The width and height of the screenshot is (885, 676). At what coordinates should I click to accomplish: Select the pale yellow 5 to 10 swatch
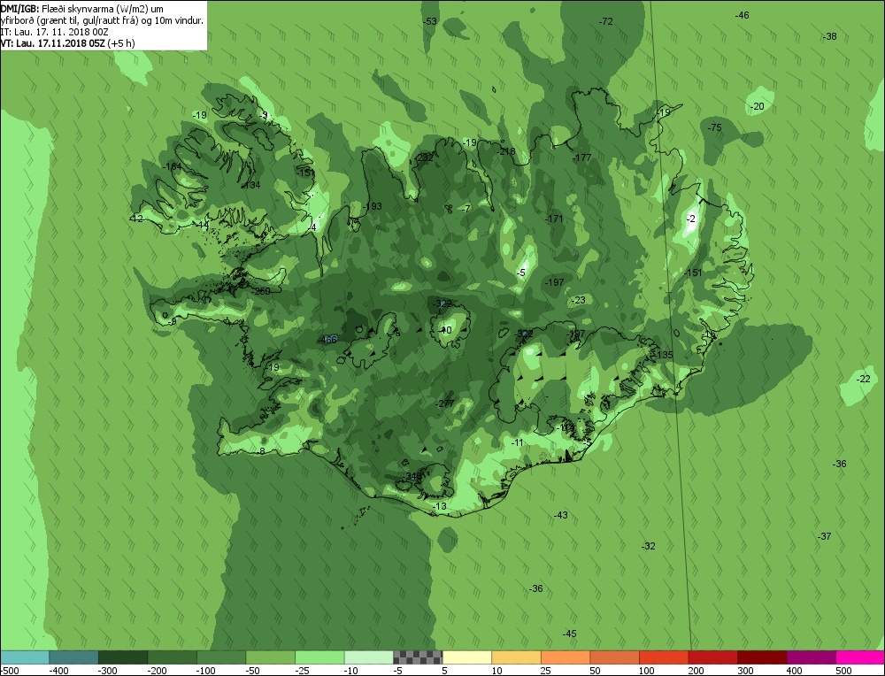pyautogui.click(x=466, y=657)
